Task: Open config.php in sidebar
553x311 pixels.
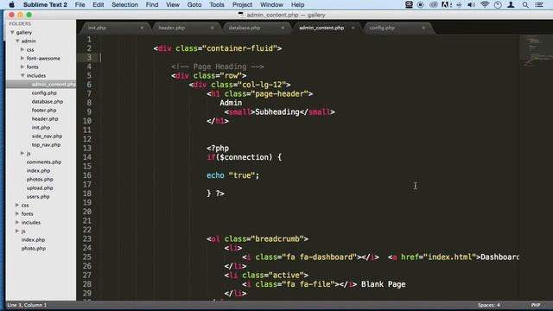Action: tap(44, 93)
